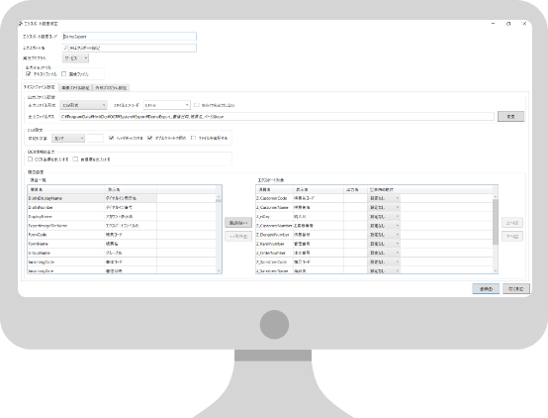Click the display name column header in left list
Image resolution: width=548 pixels, height=418 pixels.
pyautogui.click(x=131, y=189)
